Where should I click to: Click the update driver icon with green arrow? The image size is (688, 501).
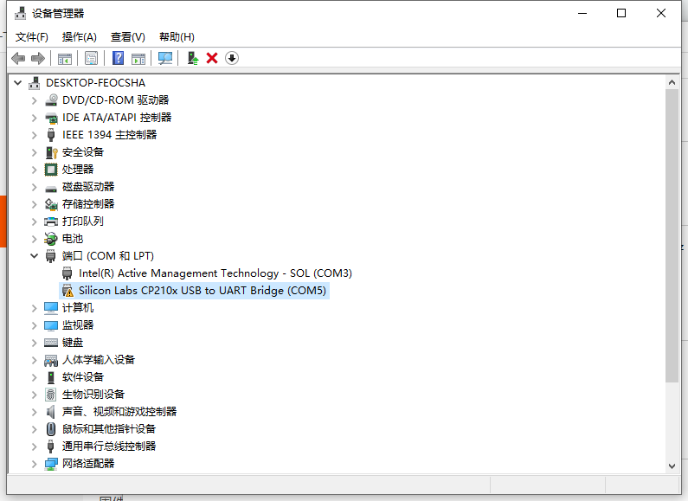(x=193, y=58)
